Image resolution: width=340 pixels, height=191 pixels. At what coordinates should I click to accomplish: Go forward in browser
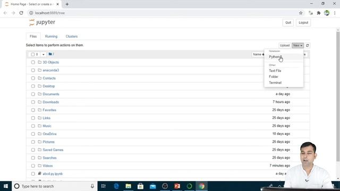13,13
